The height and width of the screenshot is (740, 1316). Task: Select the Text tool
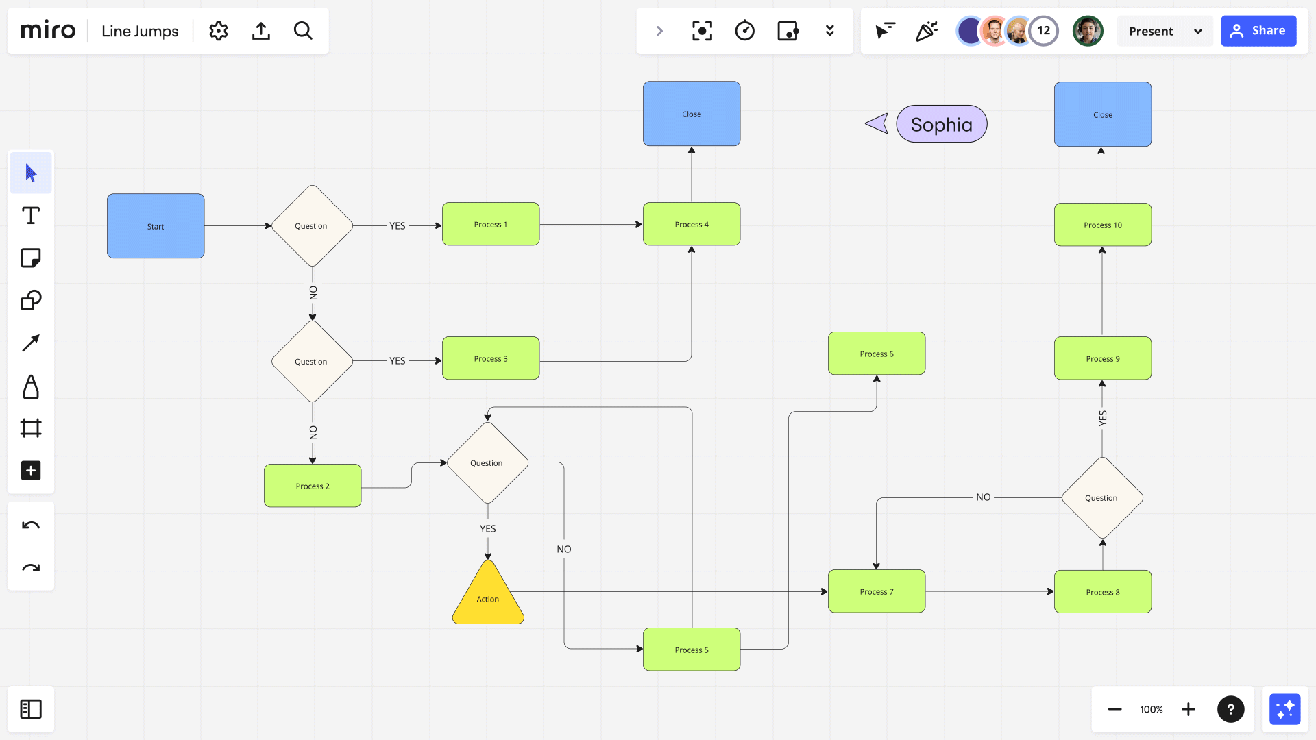point(31,216)
